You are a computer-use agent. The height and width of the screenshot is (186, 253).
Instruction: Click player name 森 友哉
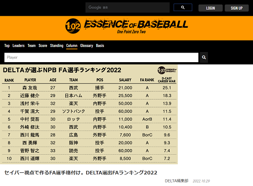click(30, 88)
